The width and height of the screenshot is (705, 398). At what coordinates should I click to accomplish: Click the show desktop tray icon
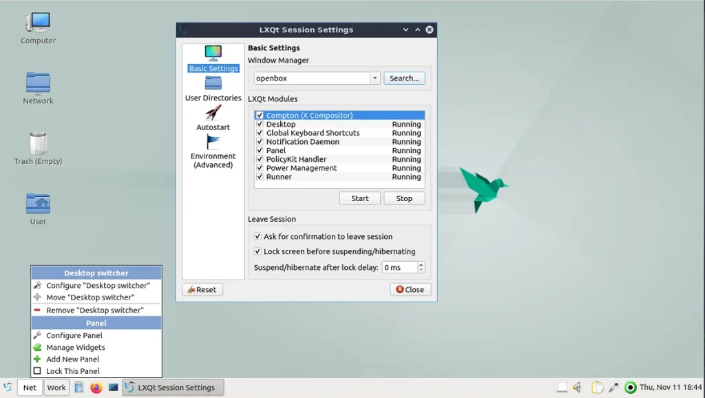[x=562, y=387]
